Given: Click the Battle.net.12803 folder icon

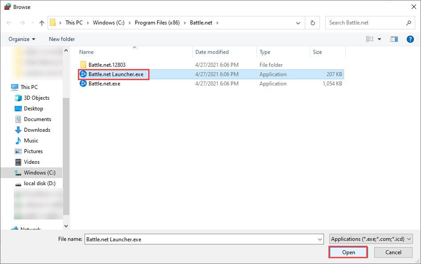Looking at the screenshot, I should click(x=83, y=65).
